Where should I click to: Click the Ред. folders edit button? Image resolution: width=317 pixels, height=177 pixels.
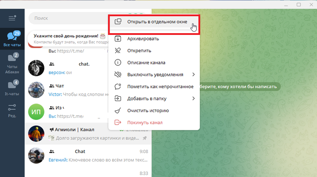12,111
